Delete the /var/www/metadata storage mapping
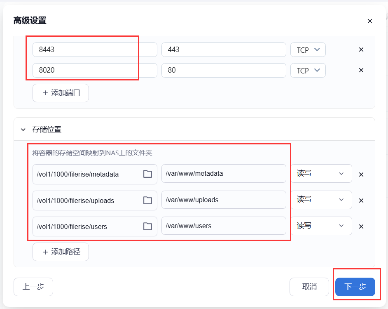 pyautogui.click(x=361, y=175)
